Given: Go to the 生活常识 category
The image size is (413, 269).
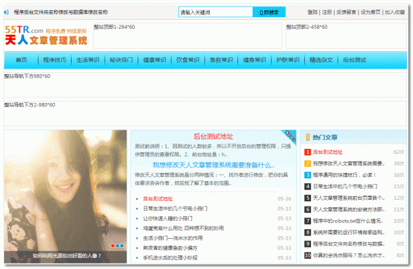Looking at the screenshot, I should (x=87, y=60).
